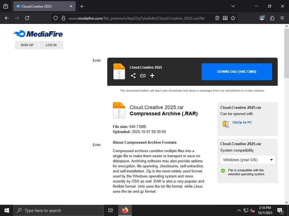
Task: Go back using browser back arrow
Action: click(x=7, y=18)
